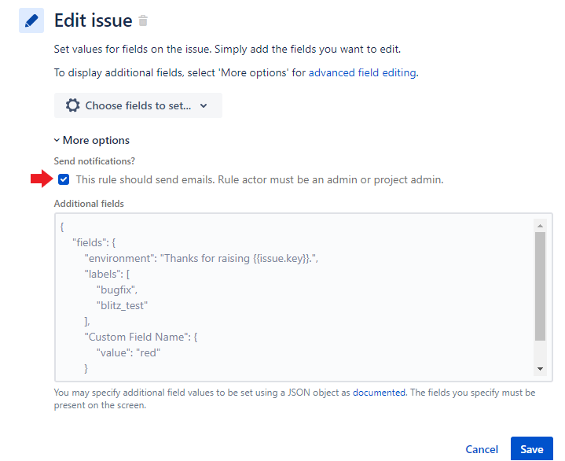
Task: Click the scrollbar up arrow in Additional fields
Action: point(540,226)
